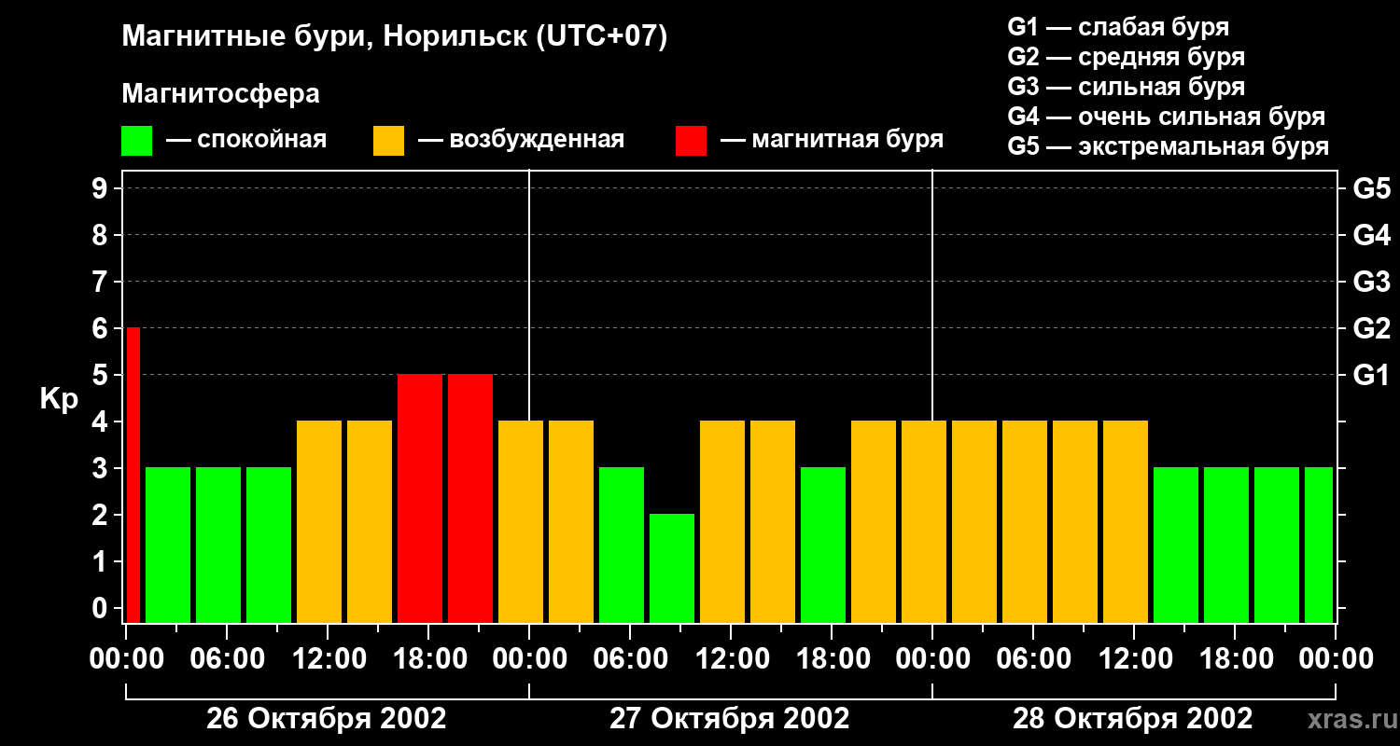
Task: Click the 4 on the Kp axis
Action: [x=102, y=421]
